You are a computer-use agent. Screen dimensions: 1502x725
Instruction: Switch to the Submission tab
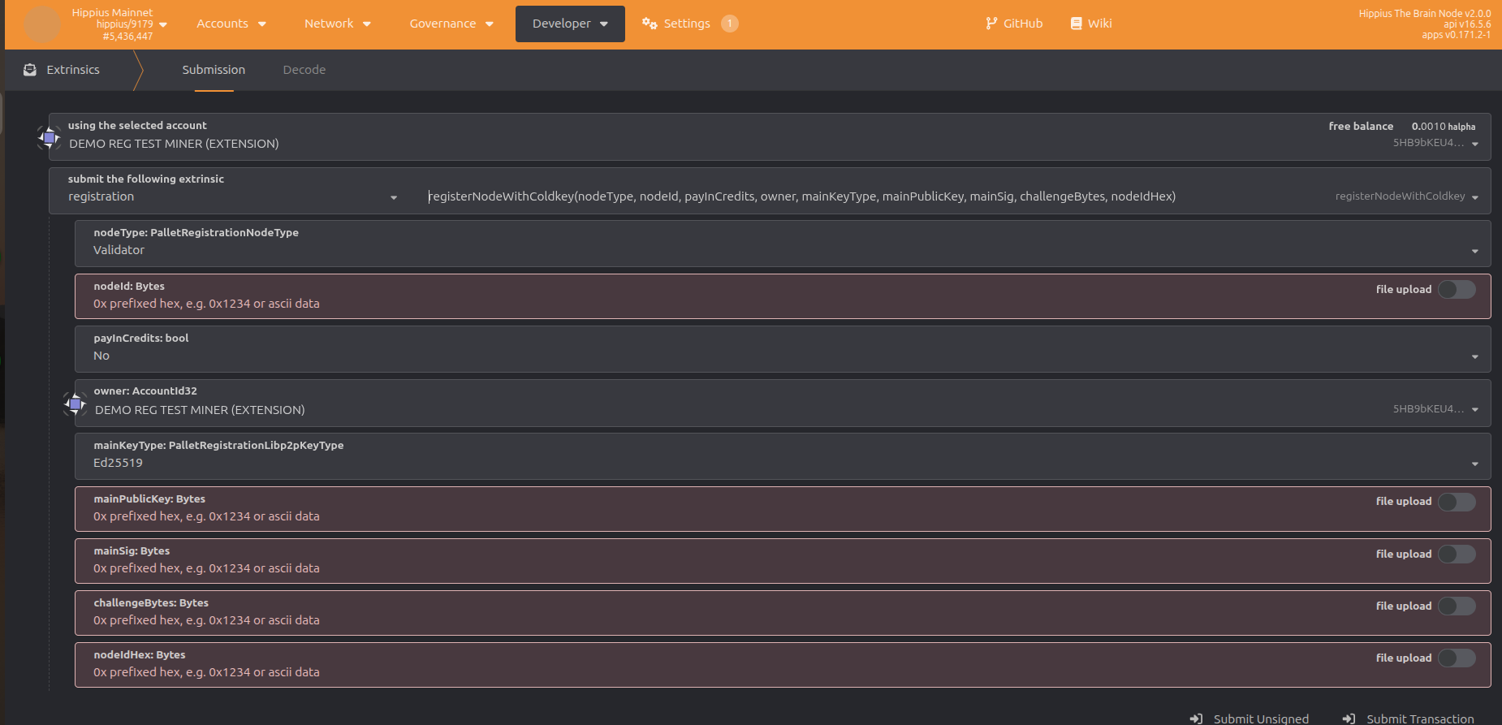[214, 70]
